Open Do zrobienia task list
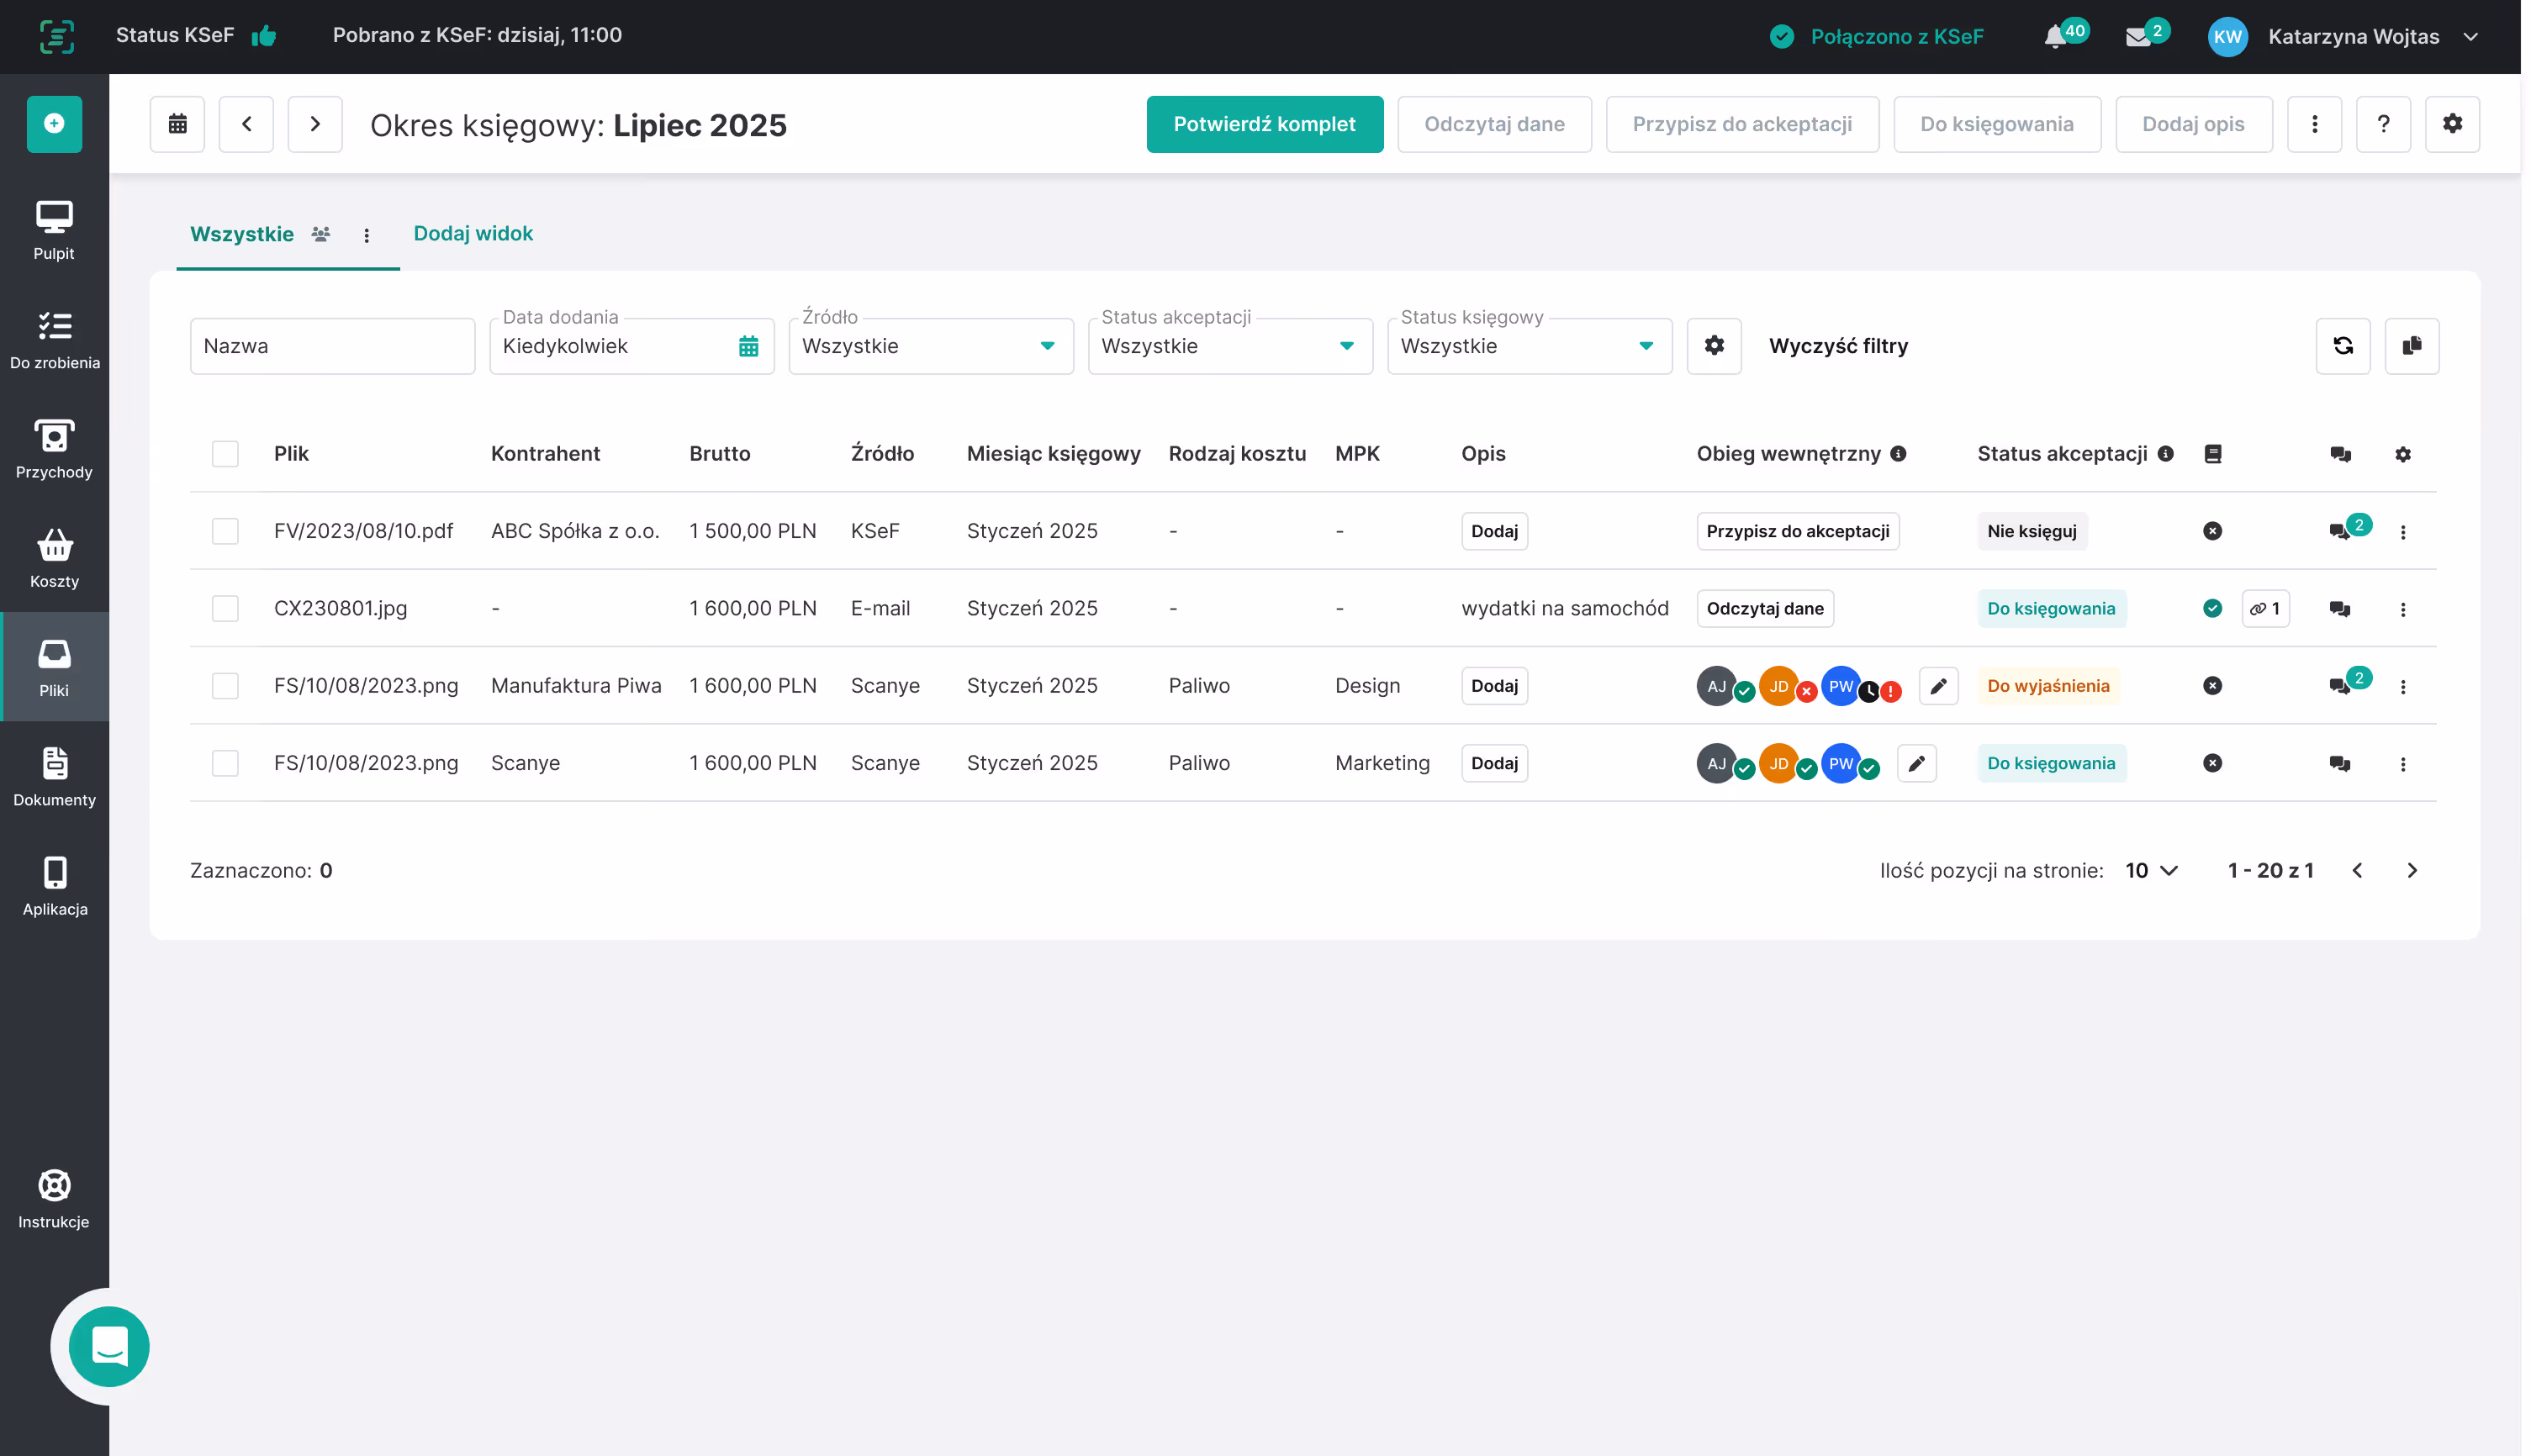Screen dimensions: 2531x1456 [54, 340]
